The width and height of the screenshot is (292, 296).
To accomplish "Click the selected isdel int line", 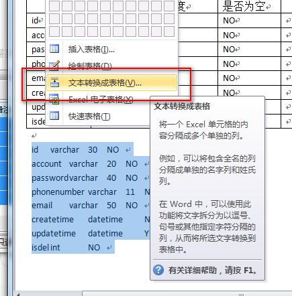I will [x=73, y=247].
